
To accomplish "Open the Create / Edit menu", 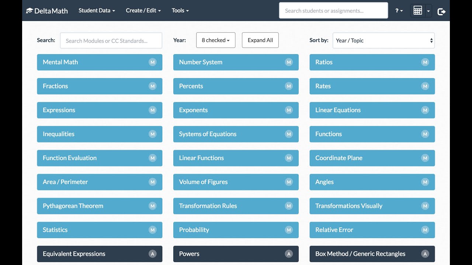I will click(143, 10).
